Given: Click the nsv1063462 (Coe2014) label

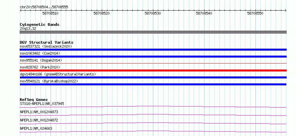Looking at the screenshot, I should 40,53.
